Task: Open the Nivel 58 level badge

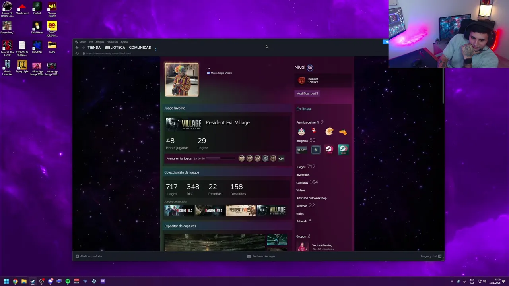Action: coord(310,68)
